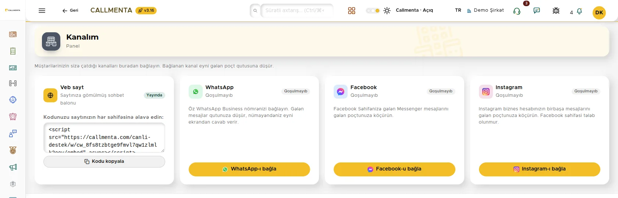
Task: Open the bracketed arrows sidebar icon
Action: (x=13, y=83)
